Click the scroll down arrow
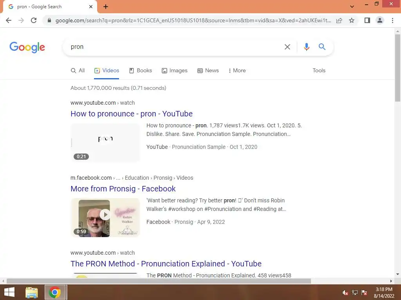 pyautogui.click(x=397, y=275)
